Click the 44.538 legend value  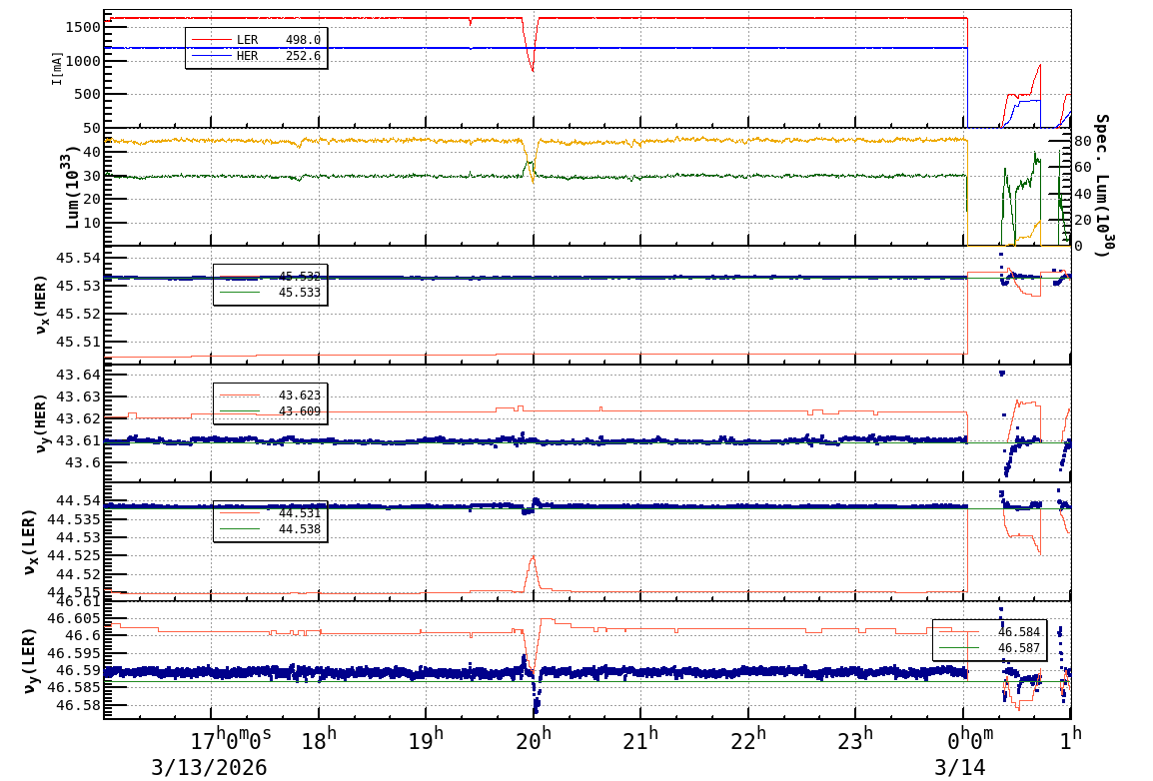pyautogui.click(x=300, y=529)
